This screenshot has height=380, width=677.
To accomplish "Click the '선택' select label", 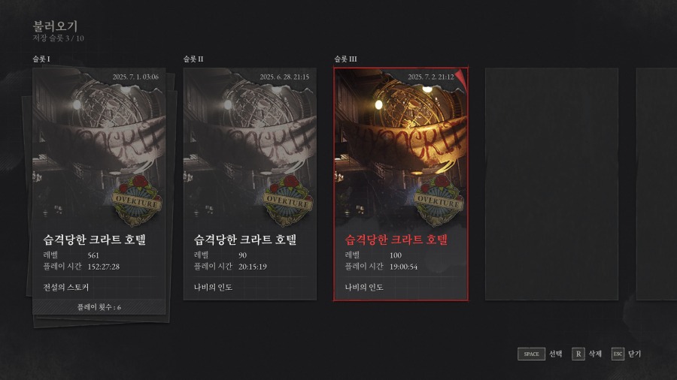I will coord(556,354).
